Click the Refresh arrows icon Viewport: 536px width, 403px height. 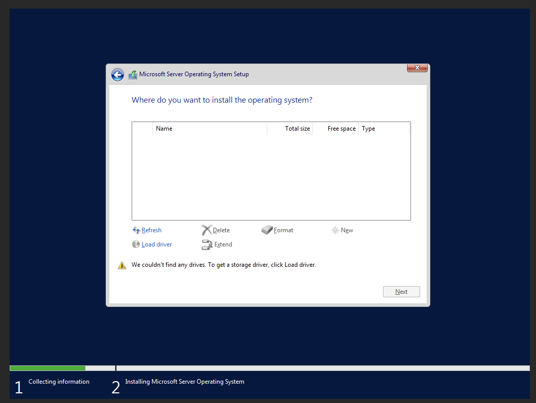(x=136, y=230)
